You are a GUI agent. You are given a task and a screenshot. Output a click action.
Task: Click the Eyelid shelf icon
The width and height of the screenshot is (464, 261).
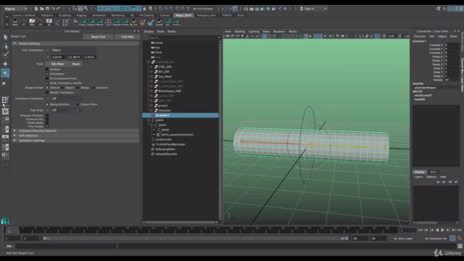click(x=159, y=22)
